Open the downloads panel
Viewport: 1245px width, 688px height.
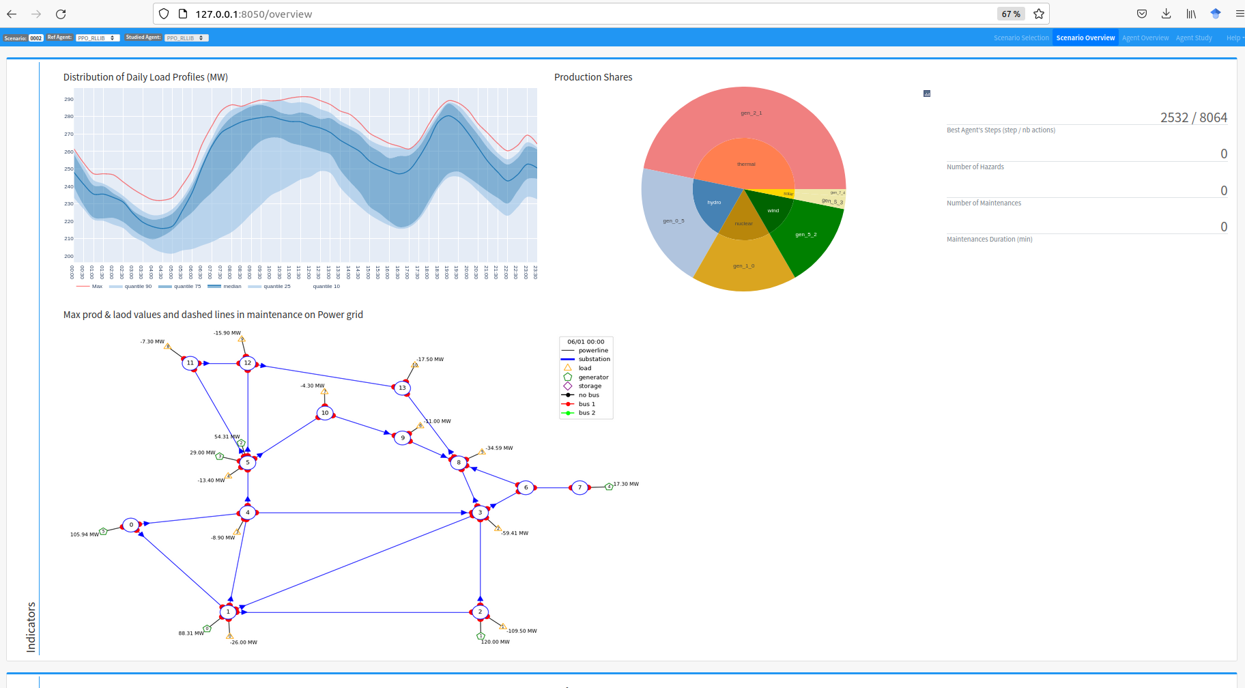click(x=1167, y=14)
